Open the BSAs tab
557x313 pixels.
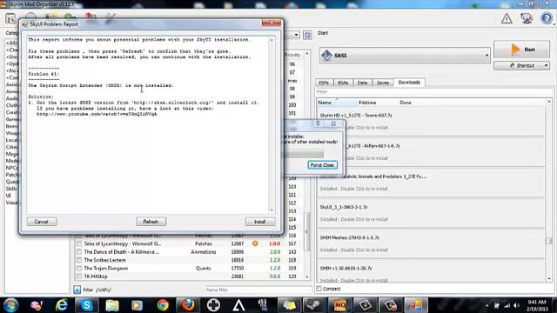(x=343, y=83)
